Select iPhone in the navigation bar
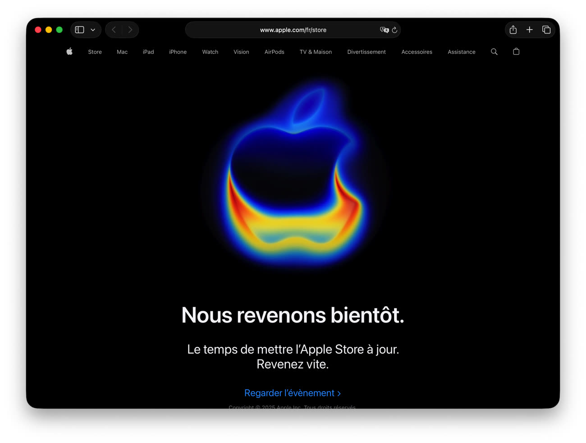Image resolution: width=586 pixels, height=443 pixels. point(178,52)
